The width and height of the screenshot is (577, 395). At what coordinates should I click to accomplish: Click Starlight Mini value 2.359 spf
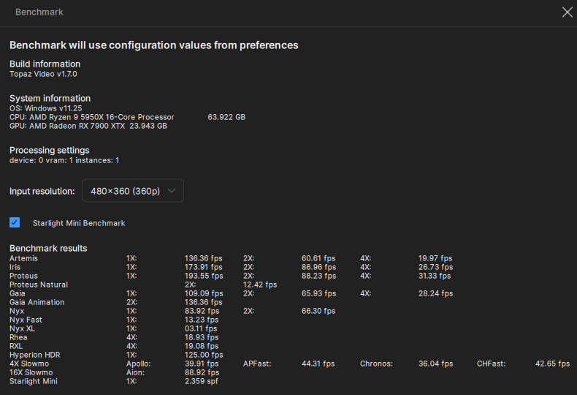point(202,382)
